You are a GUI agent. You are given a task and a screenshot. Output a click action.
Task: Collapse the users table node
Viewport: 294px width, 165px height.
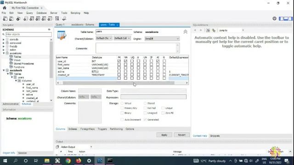(x=12, y=77)
